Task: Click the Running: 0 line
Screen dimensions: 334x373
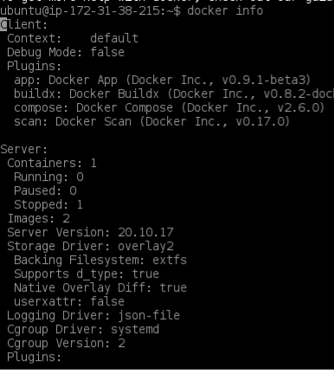Action: (x=48, y=177)
